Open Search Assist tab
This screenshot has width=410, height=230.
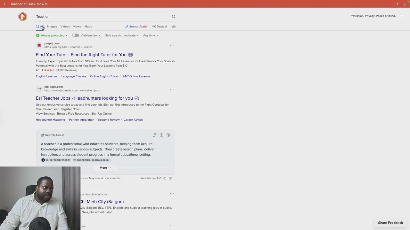[136, 27]
